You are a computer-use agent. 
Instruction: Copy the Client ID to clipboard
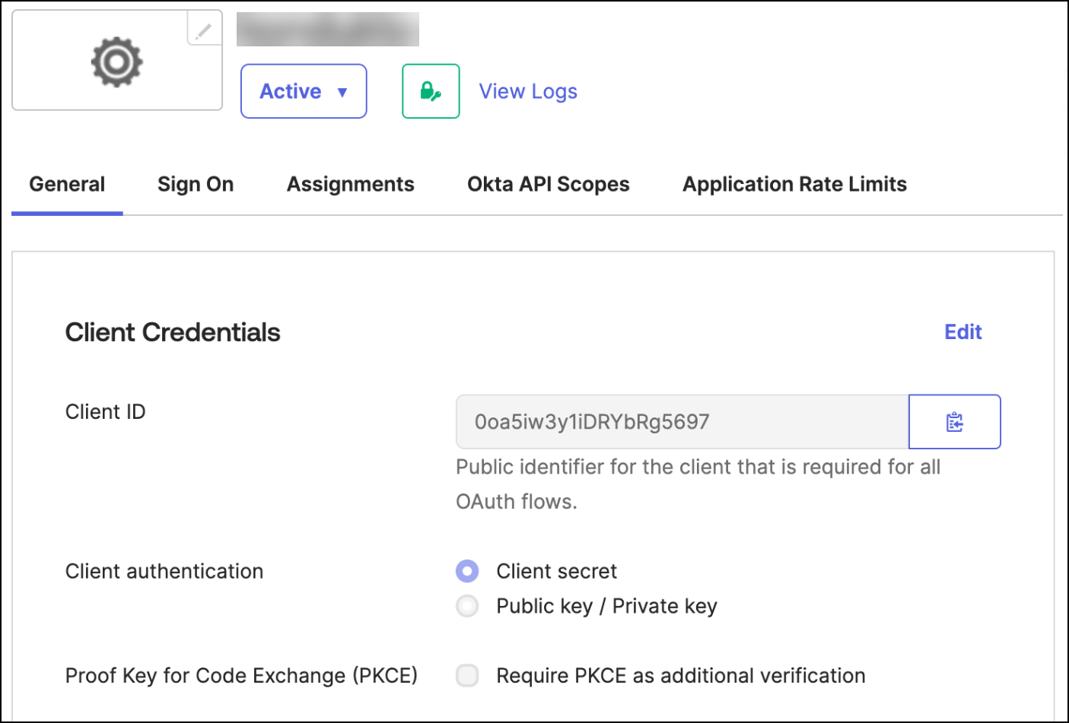tap(954, 422)
